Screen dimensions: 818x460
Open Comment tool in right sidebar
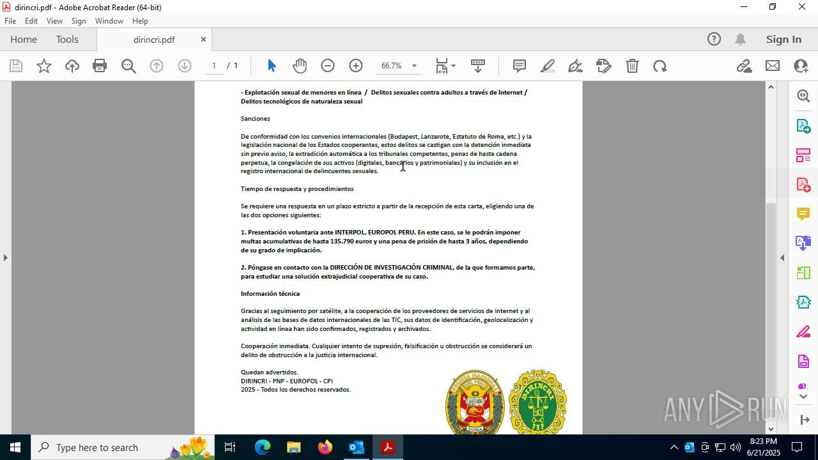click(803, 214)
